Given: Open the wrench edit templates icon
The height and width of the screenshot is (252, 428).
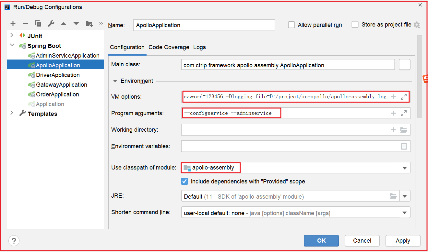Looking at the screenshot, I should pos(51,24).
